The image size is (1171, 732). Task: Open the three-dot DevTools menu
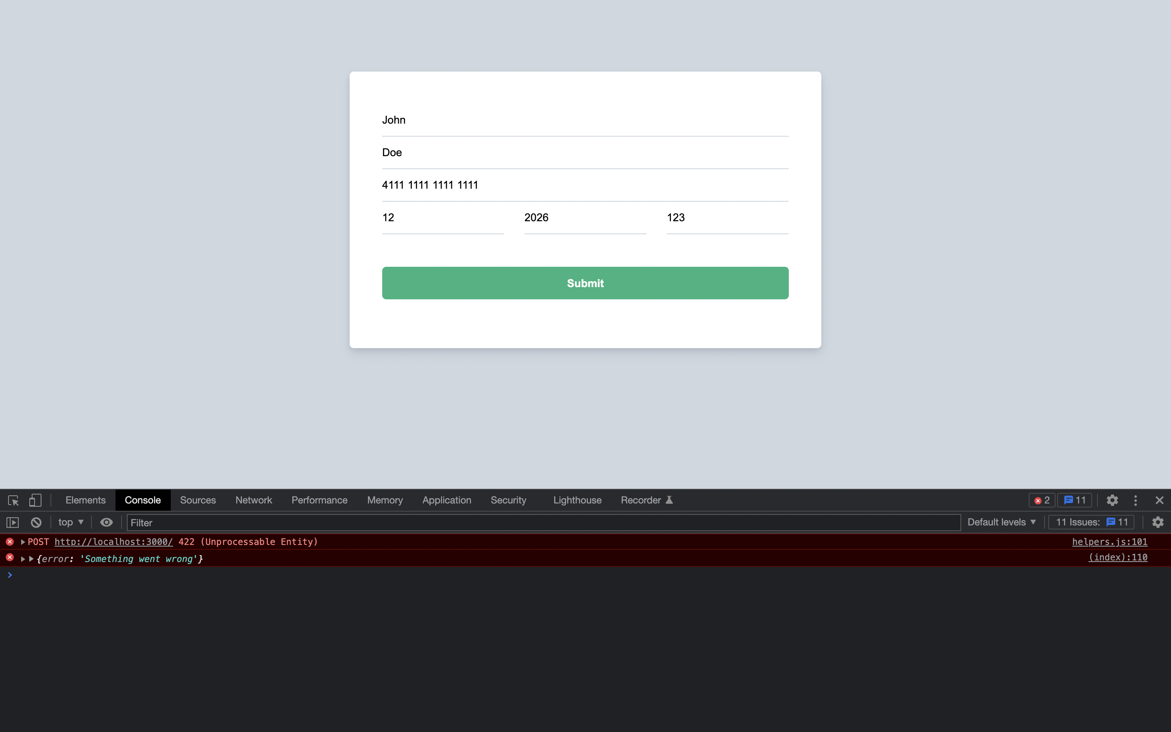pos(1135,500)
